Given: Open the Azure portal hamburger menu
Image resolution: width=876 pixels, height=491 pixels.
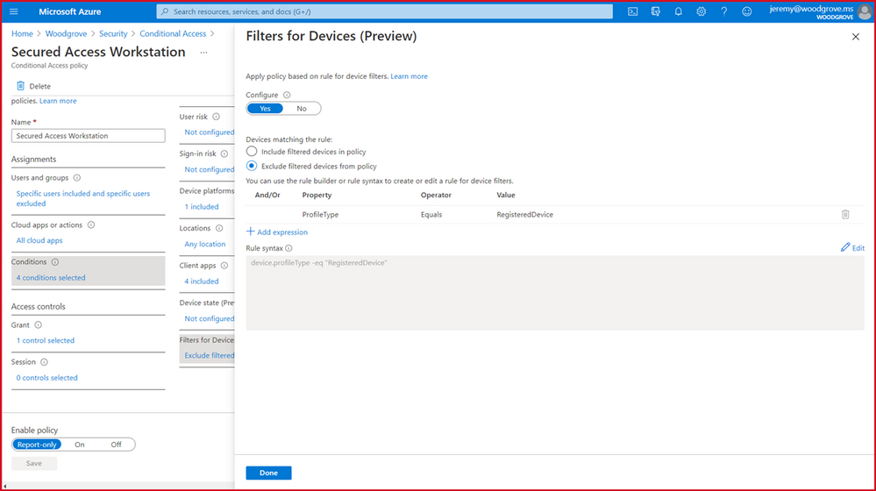Looking at the screenshot, I should click(14, 12).
